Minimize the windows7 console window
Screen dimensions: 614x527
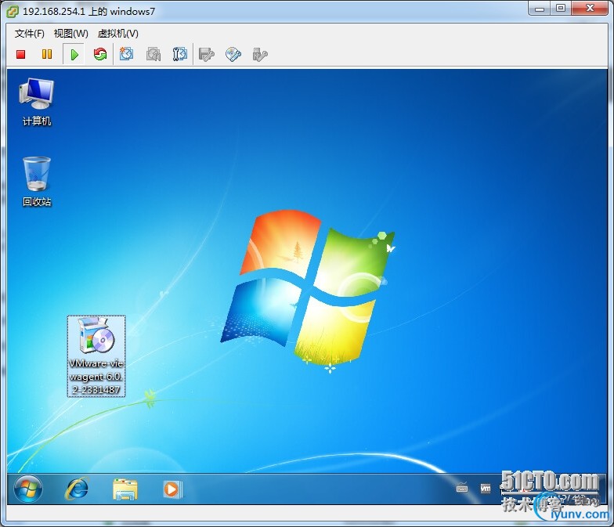pyautogui.click(x=540, y=9)
